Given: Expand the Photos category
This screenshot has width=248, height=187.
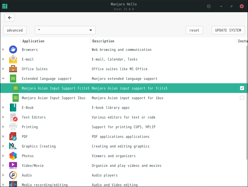Looking at the screenshot, I should coord(3,156).
